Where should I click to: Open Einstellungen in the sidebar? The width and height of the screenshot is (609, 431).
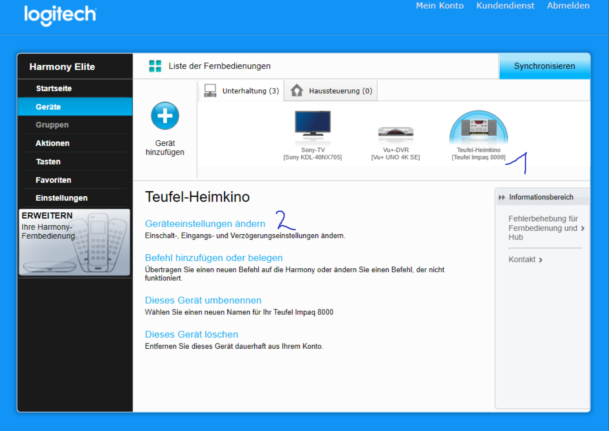[61, 198]
